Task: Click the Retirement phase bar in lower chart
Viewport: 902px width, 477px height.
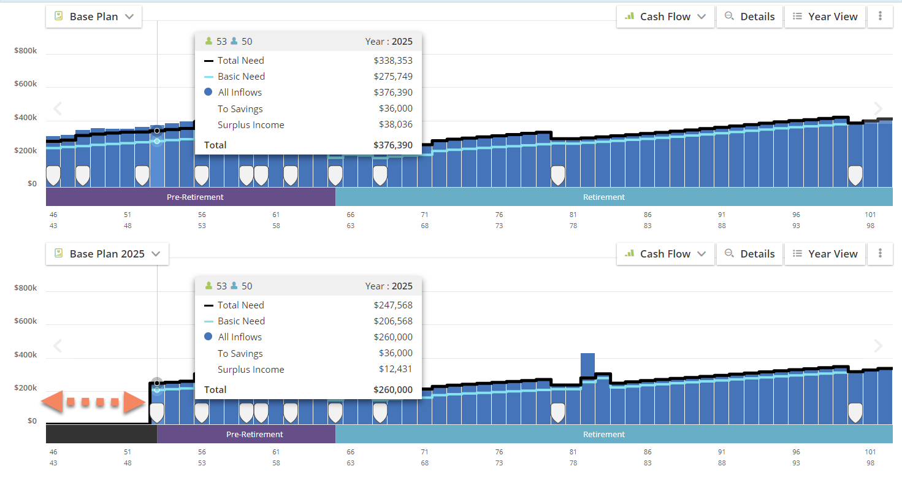Action: tap(614, 434)
